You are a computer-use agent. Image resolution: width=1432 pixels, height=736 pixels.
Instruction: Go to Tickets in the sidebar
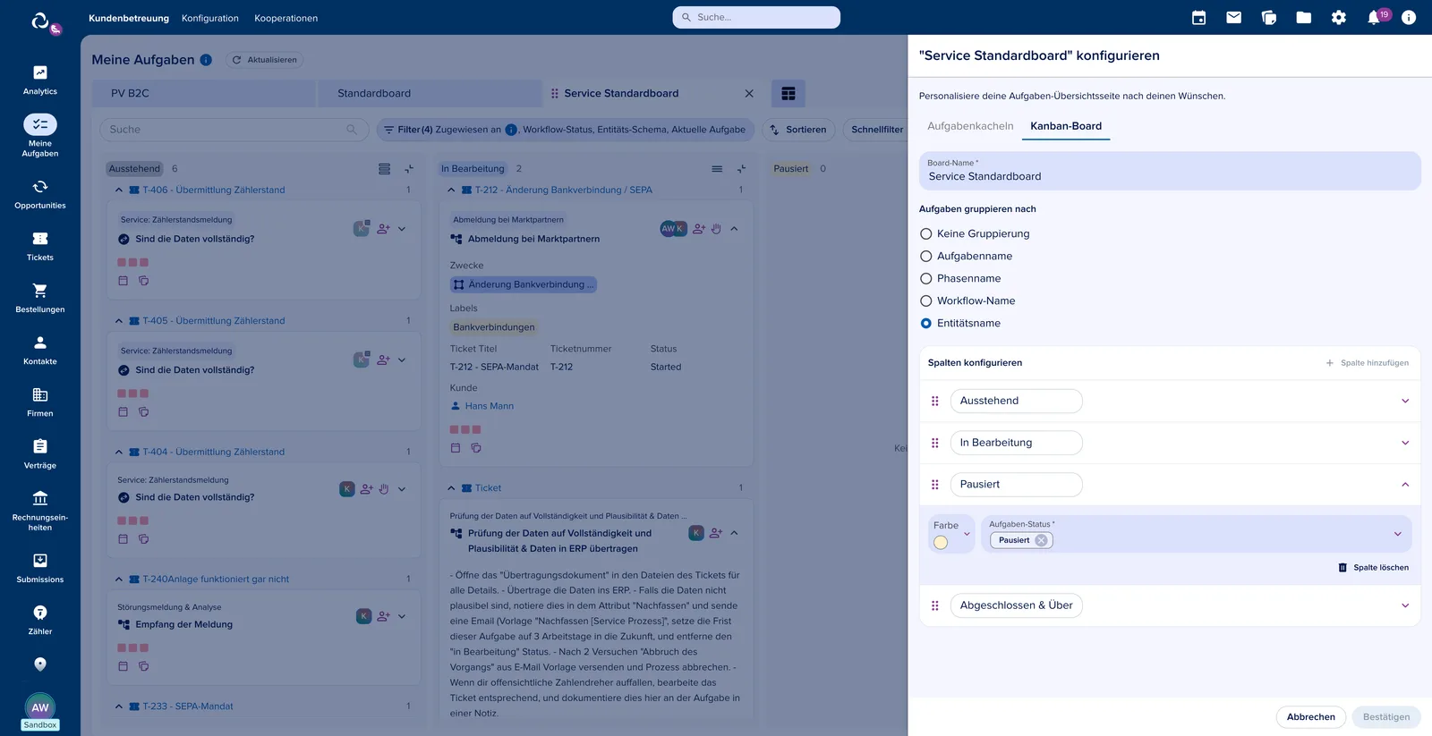40,246
